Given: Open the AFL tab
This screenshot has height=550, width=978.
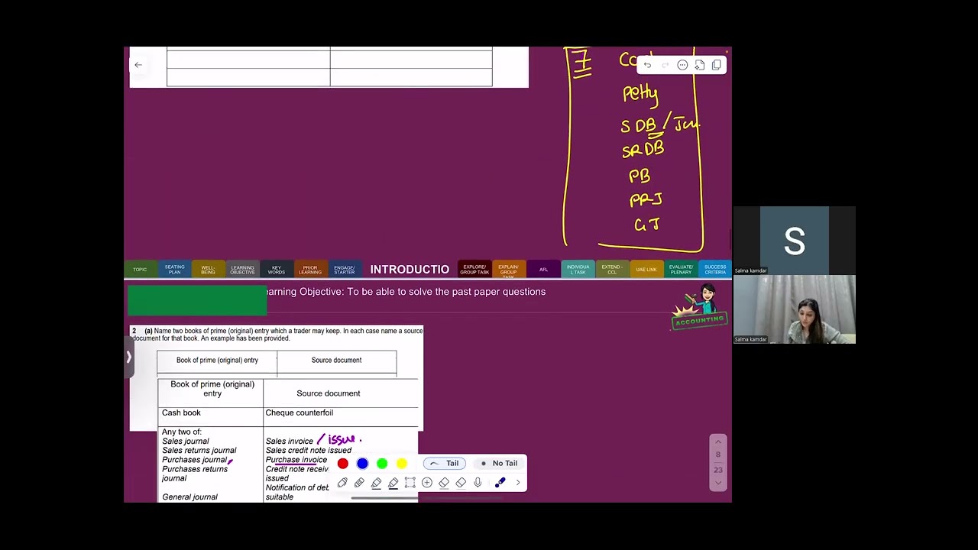Looking at the screenshot, I should coord(543,270).
